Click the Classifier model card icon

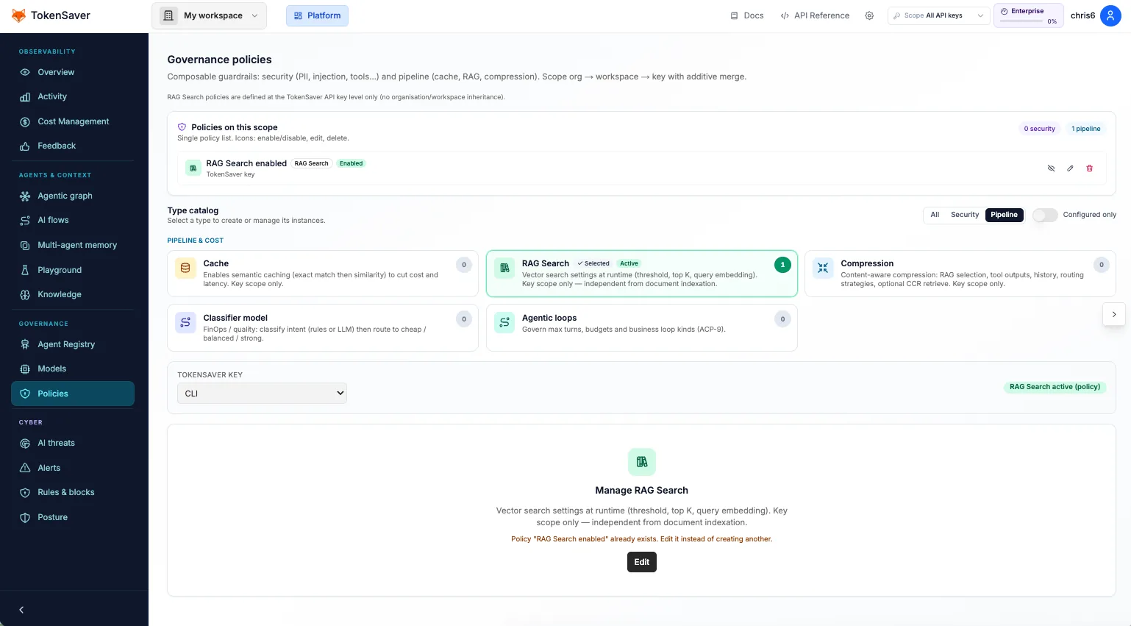185,322
